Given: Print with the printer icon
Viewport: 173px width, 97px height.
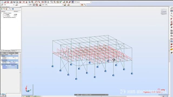Looking at the screenshot, I should (11, 2).
